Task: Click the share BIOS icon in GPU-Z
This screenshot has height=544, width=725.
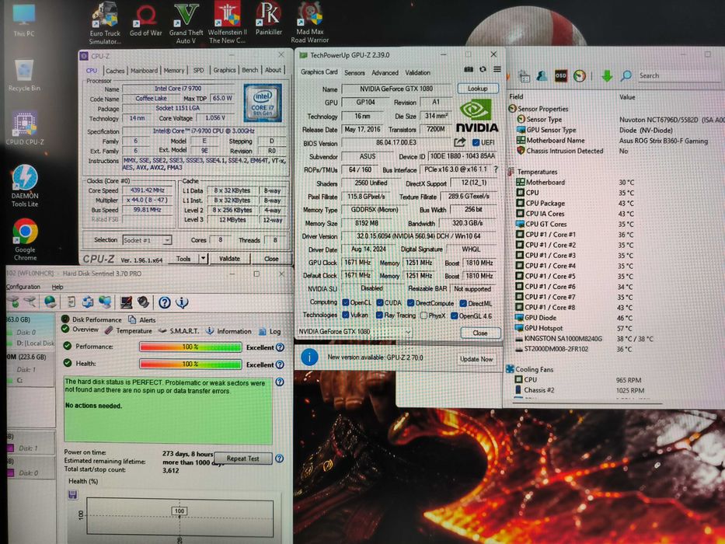Action: coord(459,142)
